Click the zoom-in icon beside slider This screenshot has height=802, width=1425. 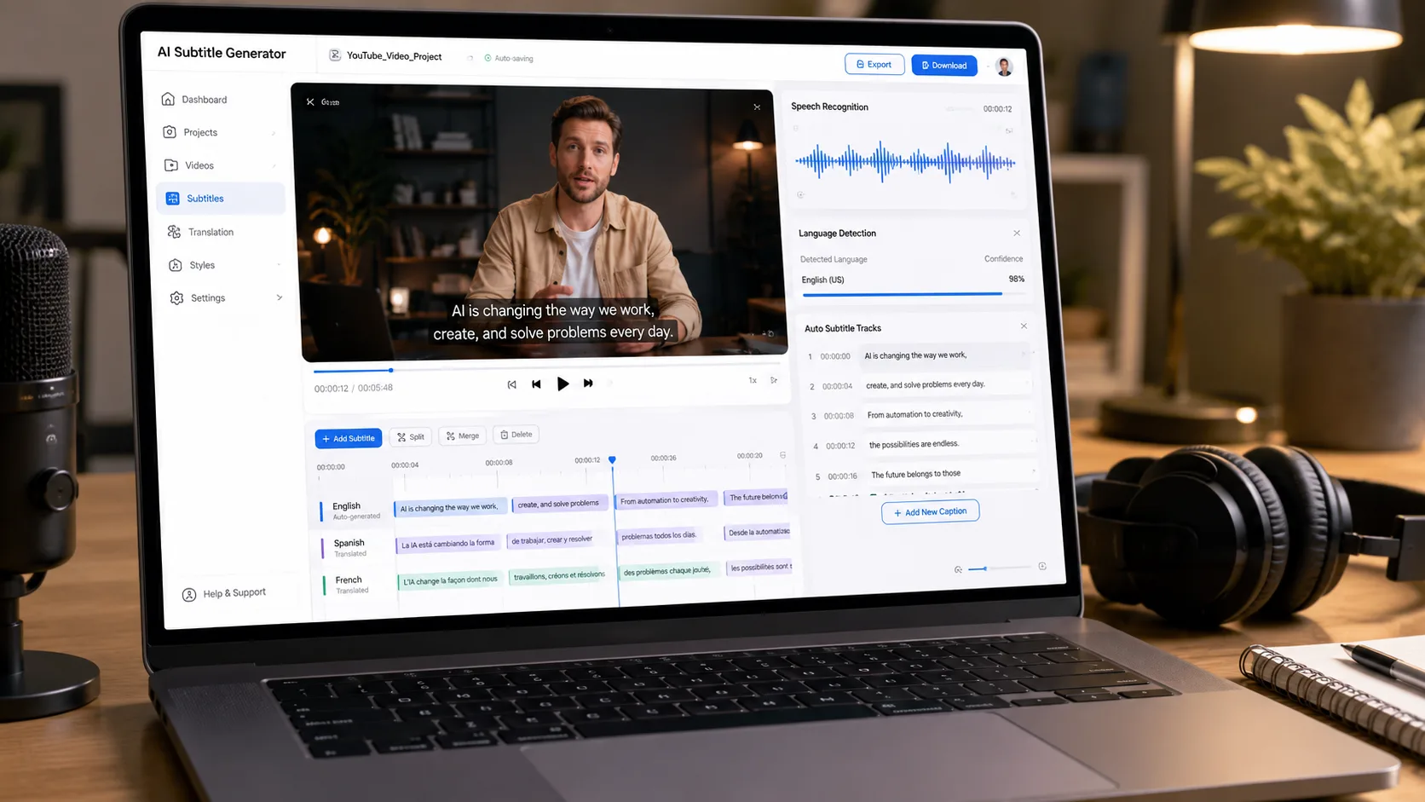click(1042, 566)
